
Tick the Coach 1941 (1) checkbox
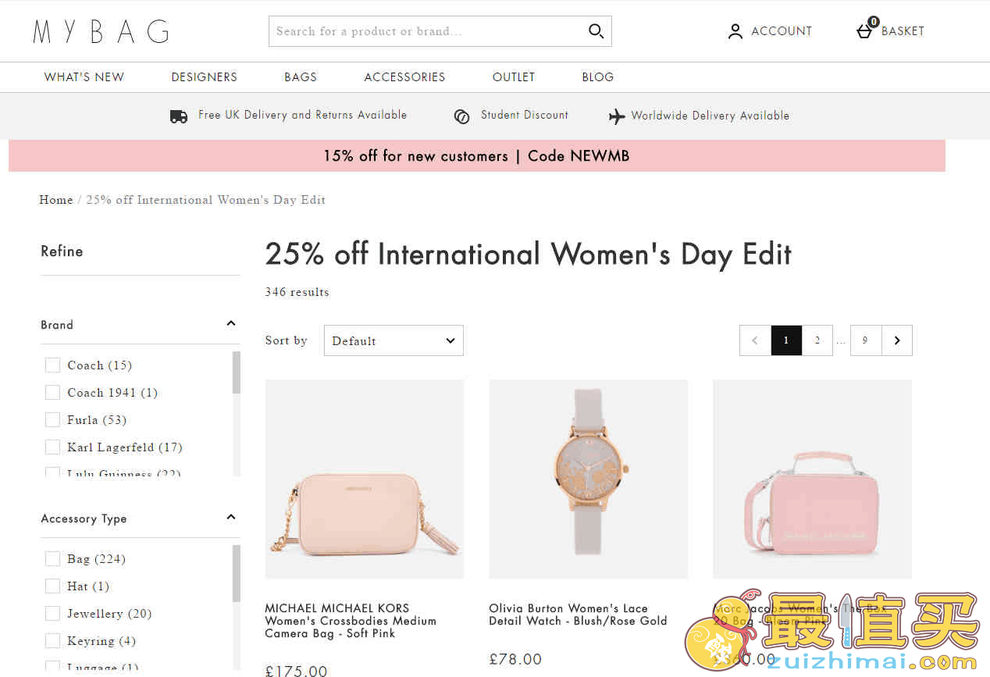tap(52, 392)
